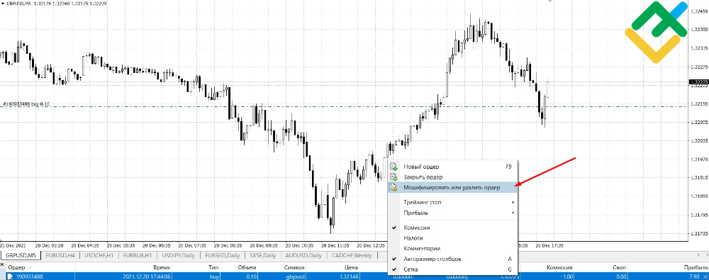Image resolution: width=709 pixels, height=280 pixels.
Task: Switch to the GBPUSD,M5 chart tab
Action: click(x=21, y=256)
